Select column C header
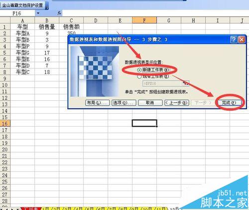 pos(71,20)
